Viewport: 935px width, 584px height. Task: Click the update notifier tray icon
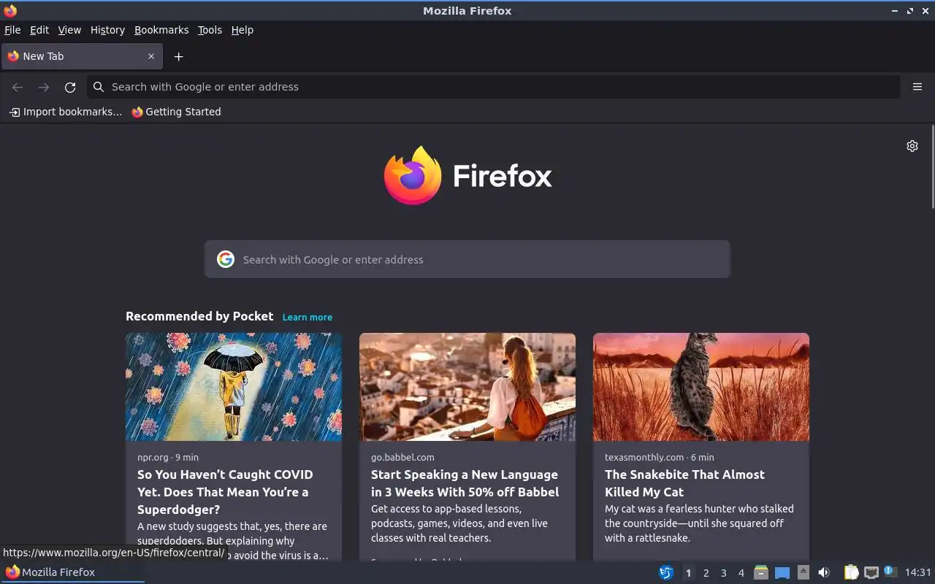coord(890,572)
